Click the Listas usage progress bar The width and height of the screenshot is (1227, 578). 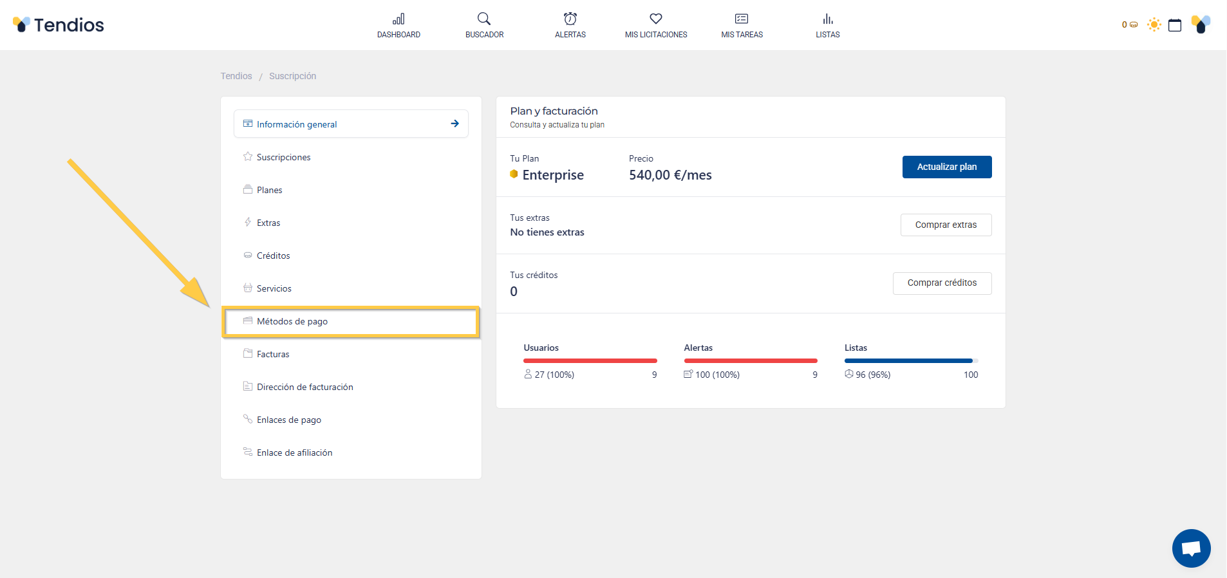(910, 361)
